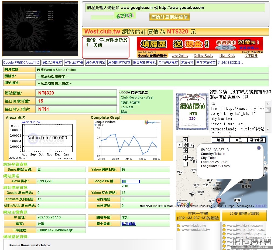Open the 網站狀態檢查 tool
Viewport: 274px width, 250px height.
(x=52, y=62)
